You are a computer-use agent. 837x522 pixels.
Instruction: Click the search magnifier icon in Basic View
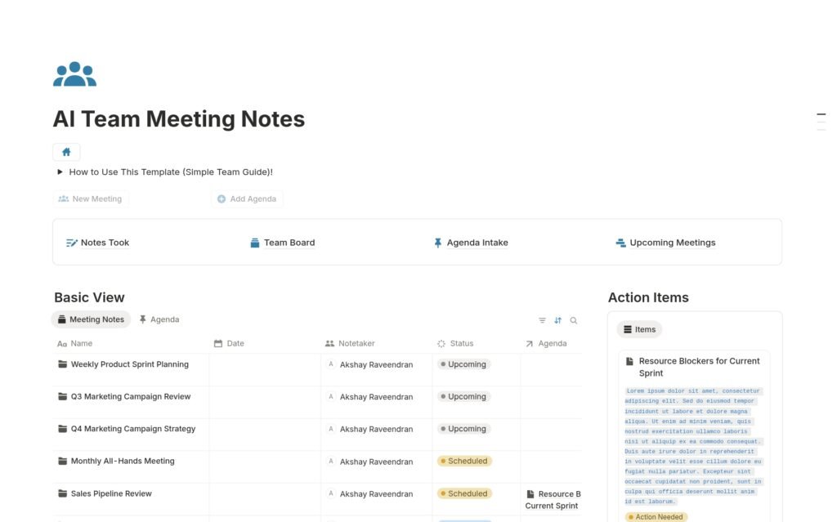pos(574,321)
